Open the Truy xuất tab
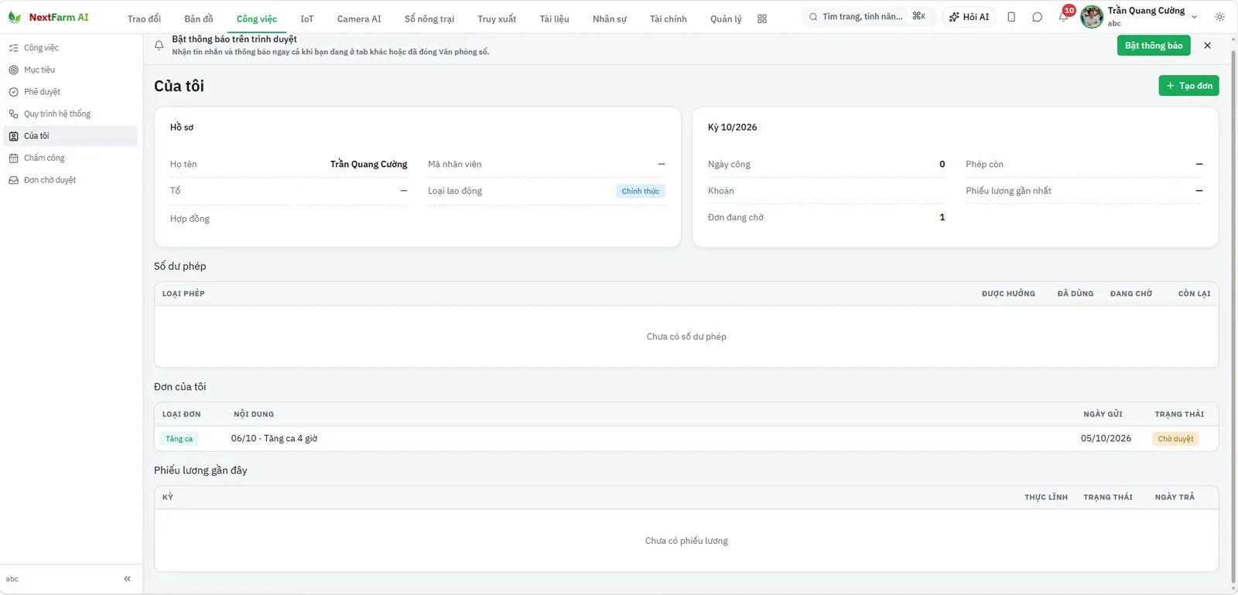The height and width of the screenshot is (595, 1238). coord(497,19)
